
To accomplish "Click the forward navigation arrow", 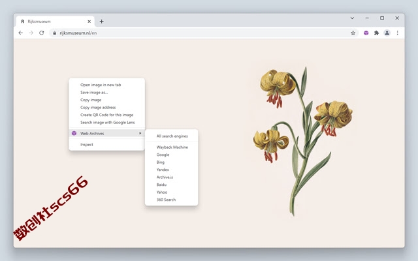I will (31, 33).
